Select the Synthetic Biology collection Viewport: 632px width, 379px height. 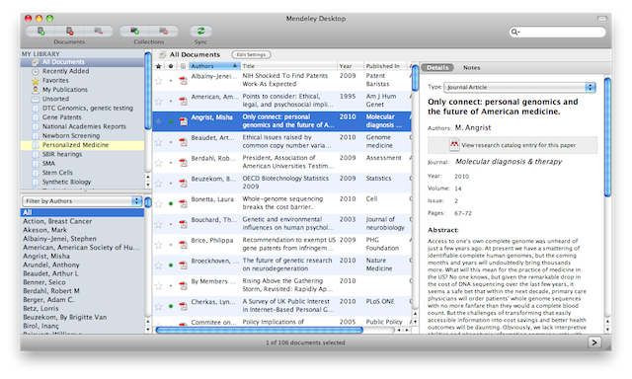pyautogui.click(x=82, y=182)
